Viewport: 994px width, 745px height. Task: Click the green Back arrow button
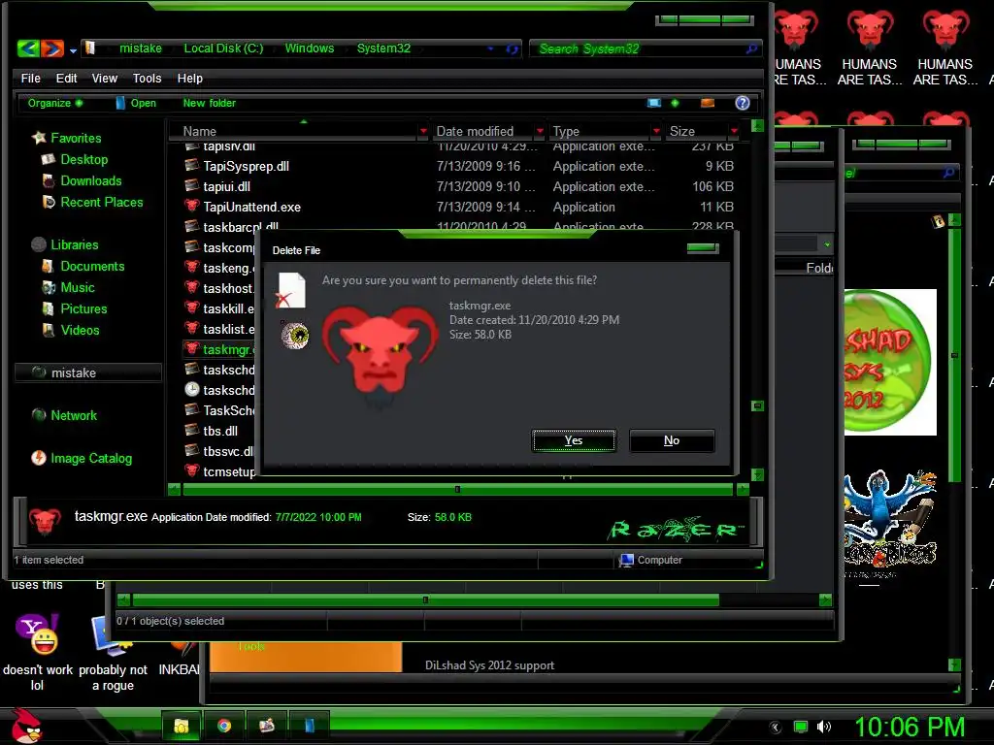click(28, 49)
